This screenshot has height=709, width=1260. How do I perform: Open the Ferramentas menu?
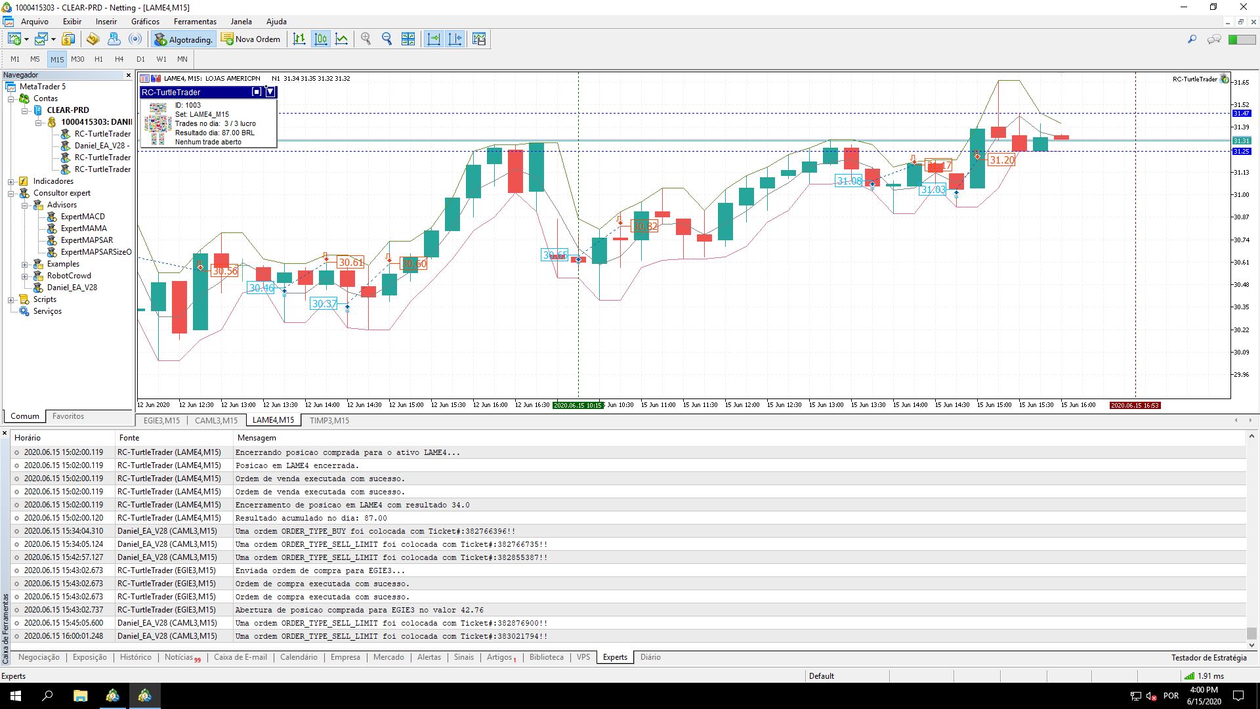(x=195, y=22)
